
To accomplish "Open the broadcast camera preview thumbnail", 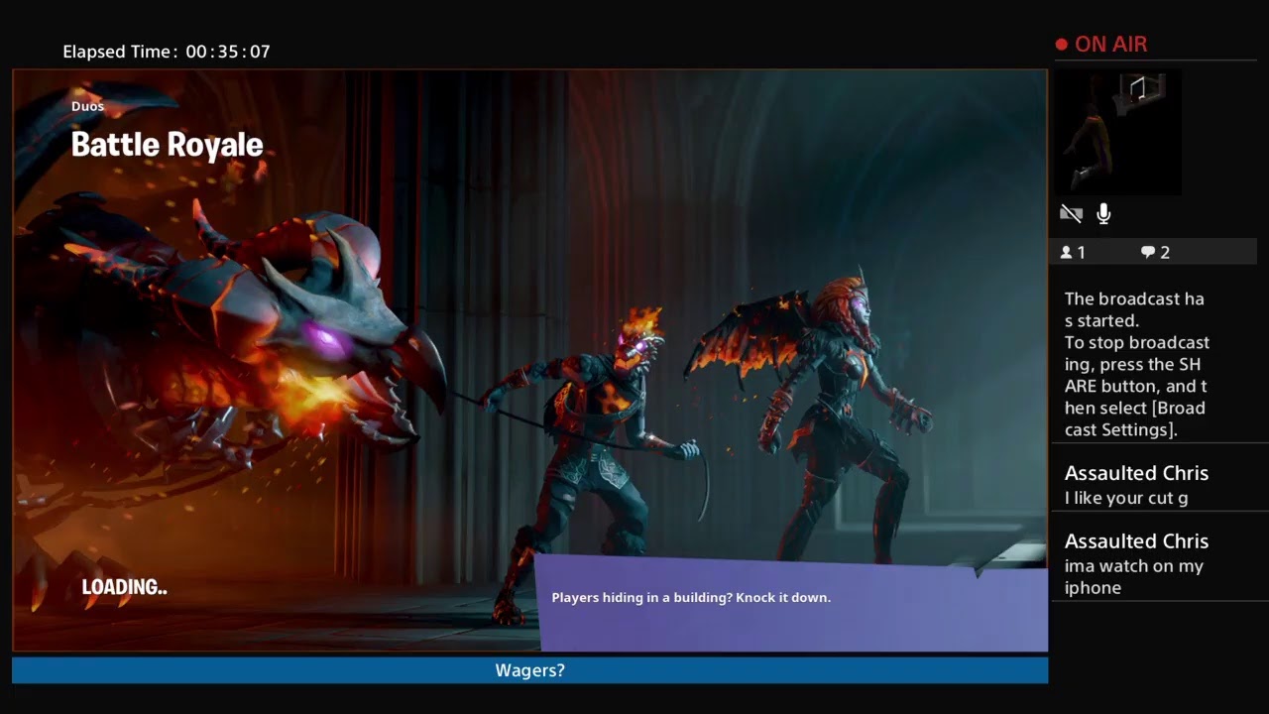I will pyautogui.click(x=1117, y=133).
